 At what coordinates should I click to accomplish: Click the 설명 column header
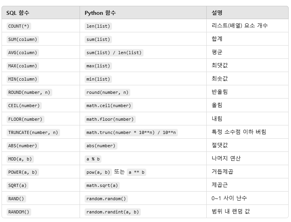point(217,13)
